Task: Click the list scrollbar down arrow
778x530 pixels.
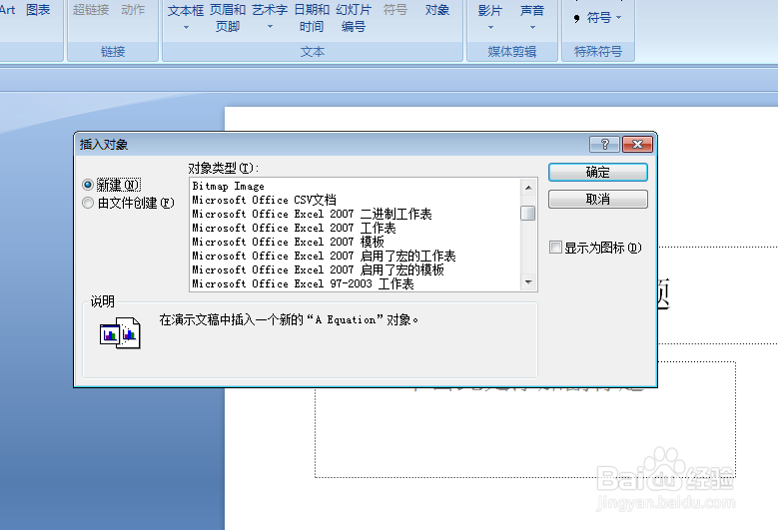Action: pyautogui.click(x=528, y=282)
